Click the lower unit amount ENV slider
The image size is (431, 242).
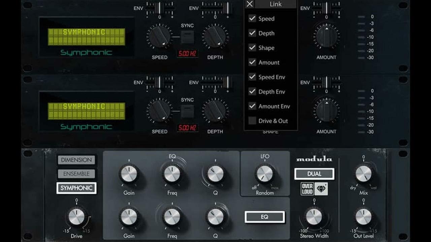click(326, 82)
